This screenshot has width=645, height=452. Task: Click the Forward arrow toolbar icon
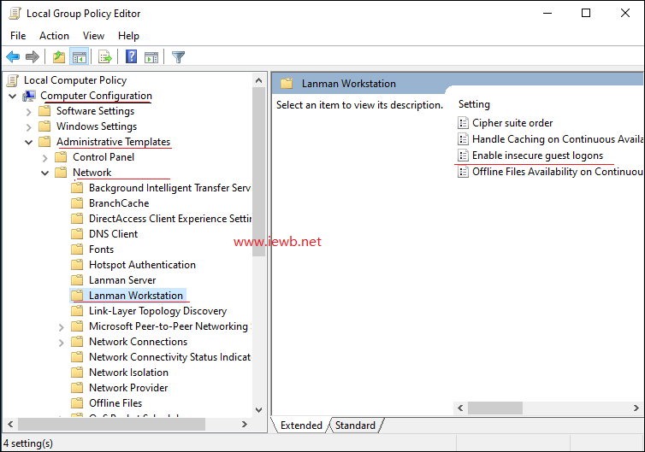point(33,56)
